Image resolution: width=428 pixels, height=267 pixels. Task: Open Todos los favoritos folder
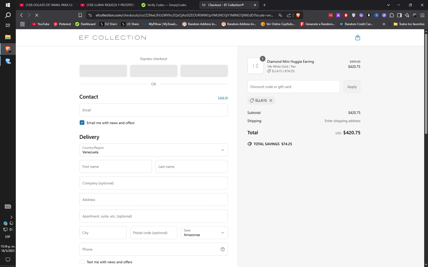(x=409, y=24)
